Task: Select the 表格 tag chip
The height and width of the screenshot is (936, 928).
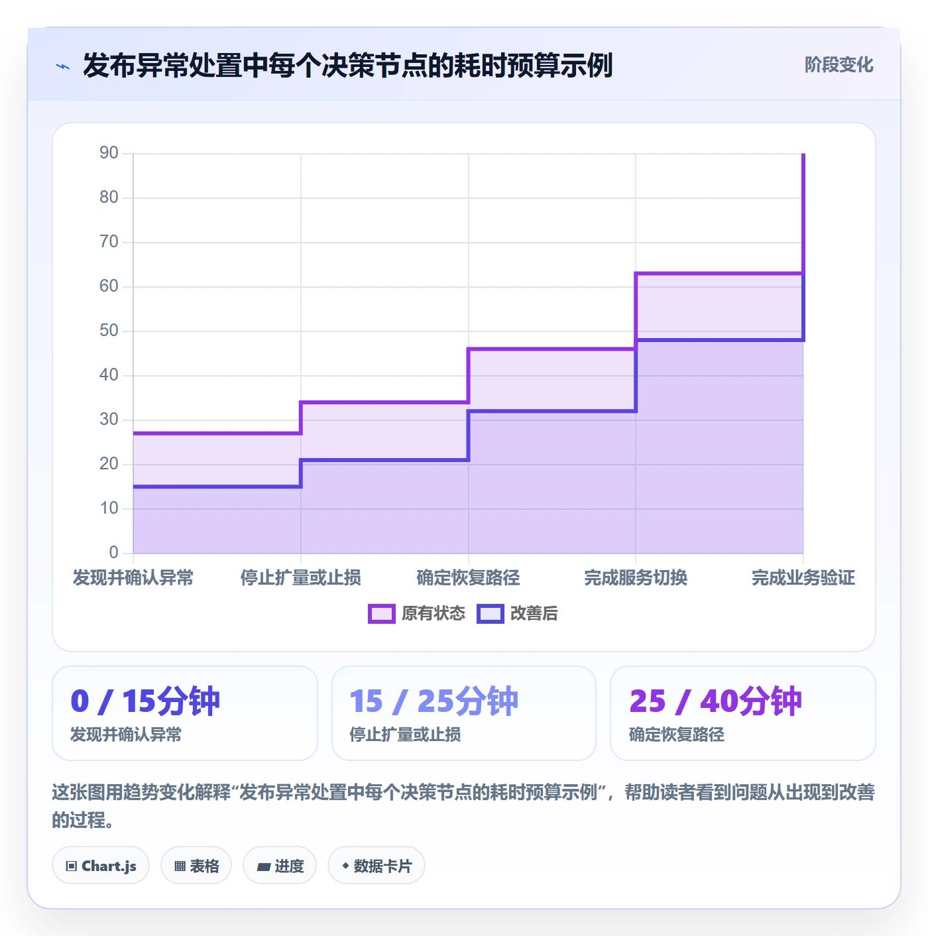Action: pyautogui.click(x=196, y=866)
